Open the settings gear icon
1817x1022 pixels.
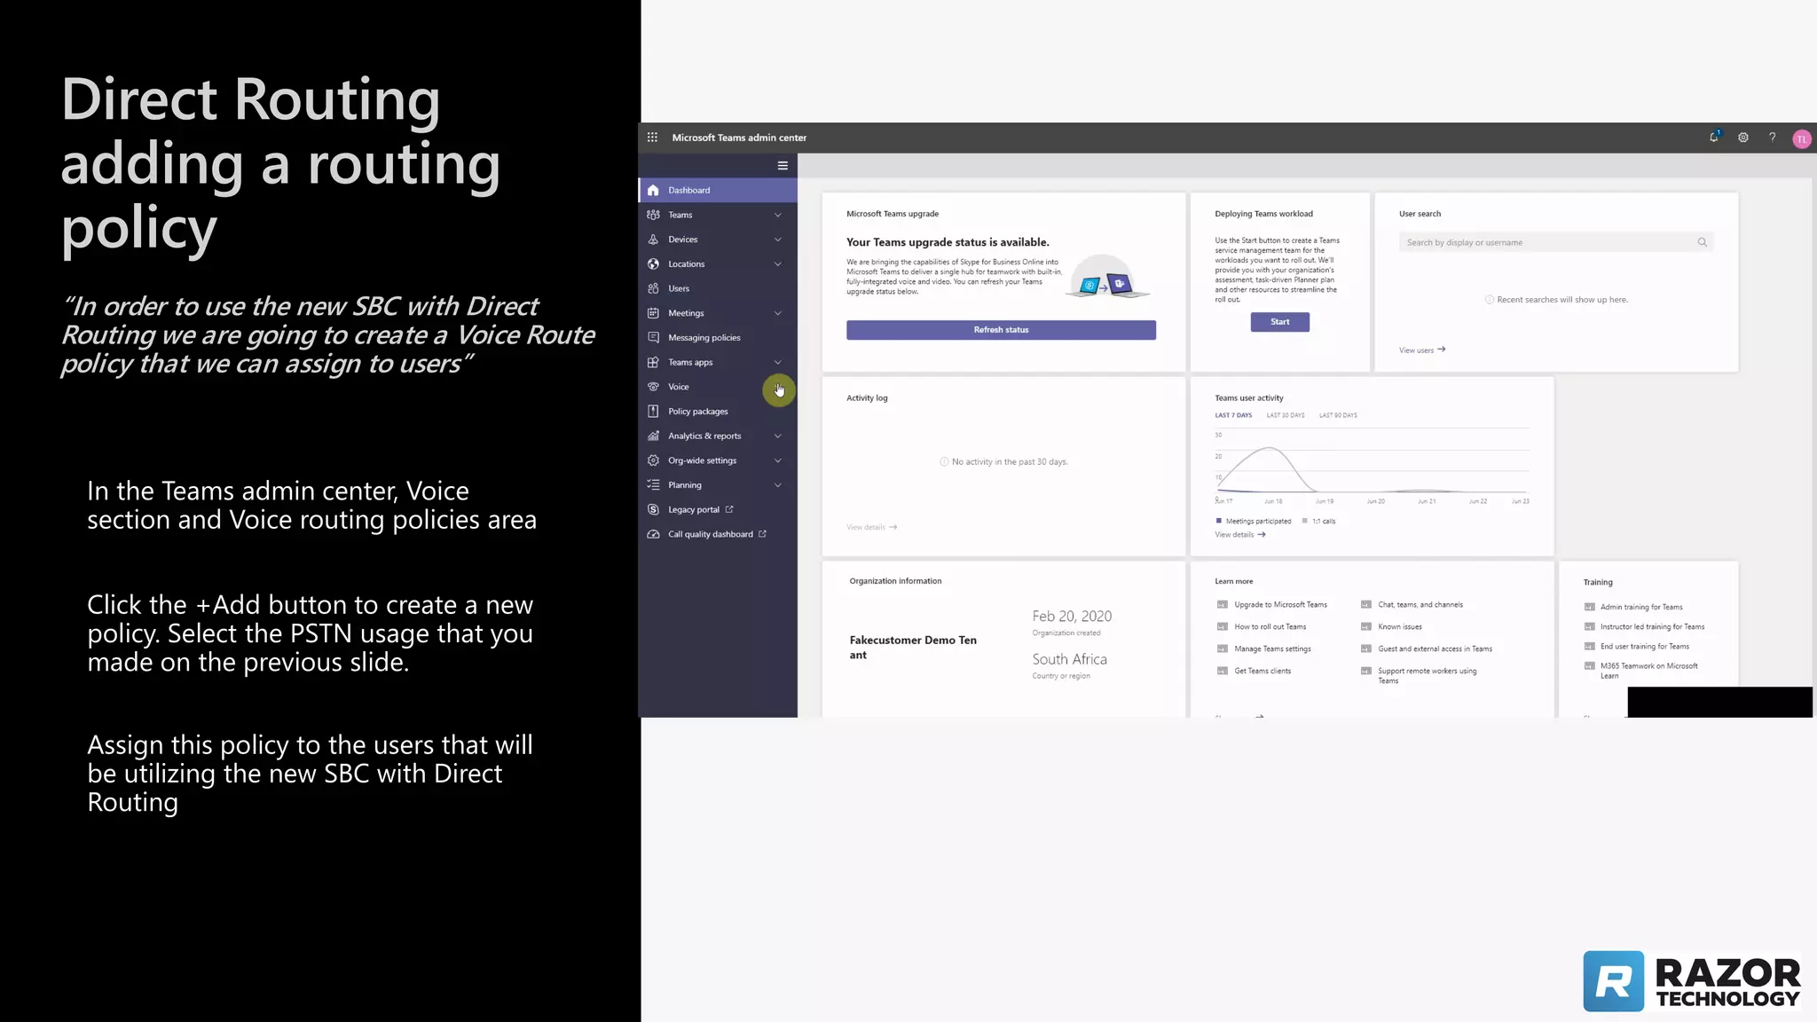1743,138
